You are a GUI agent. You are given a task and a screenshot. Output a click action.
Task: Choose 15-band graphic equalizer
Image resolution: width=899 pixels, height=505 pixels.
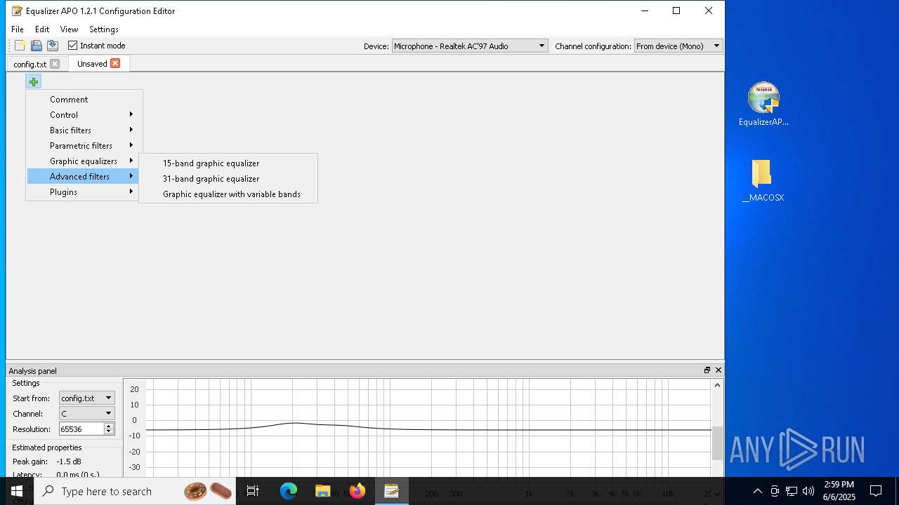228,163
